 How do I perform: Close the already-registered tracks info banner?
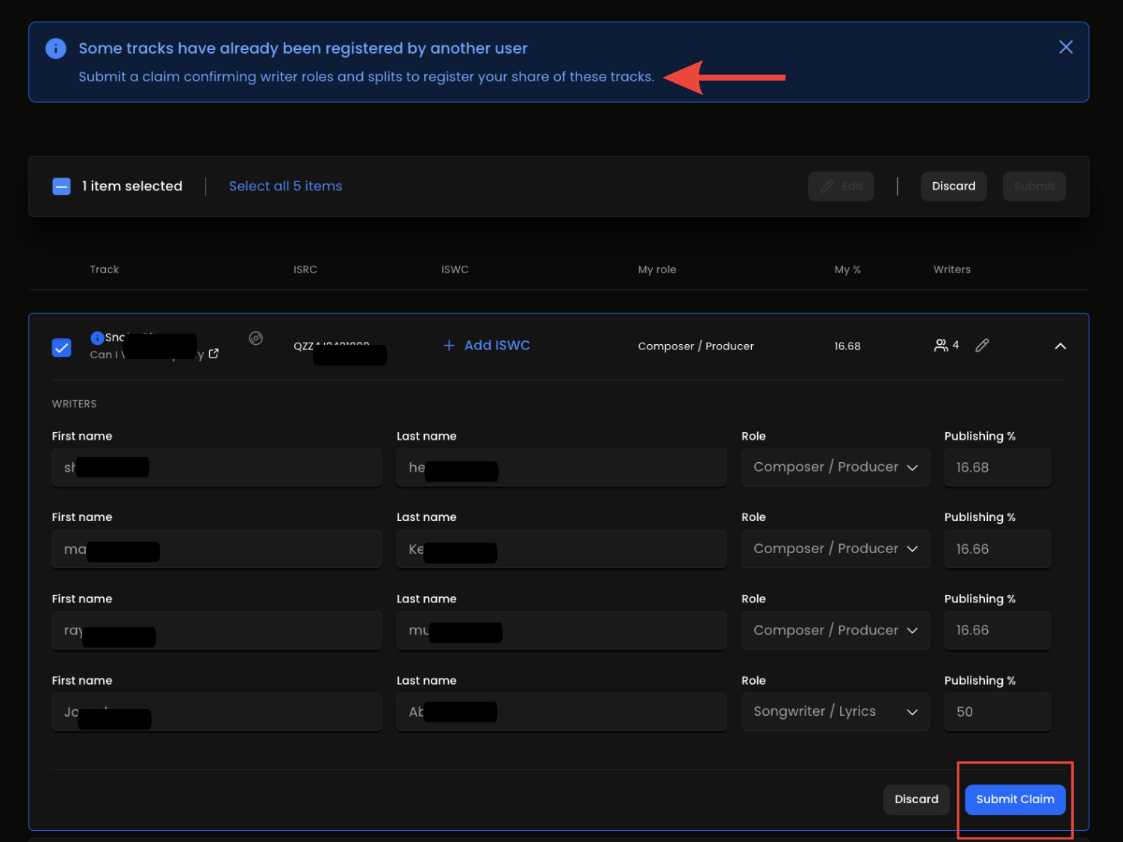(1066, 47)
